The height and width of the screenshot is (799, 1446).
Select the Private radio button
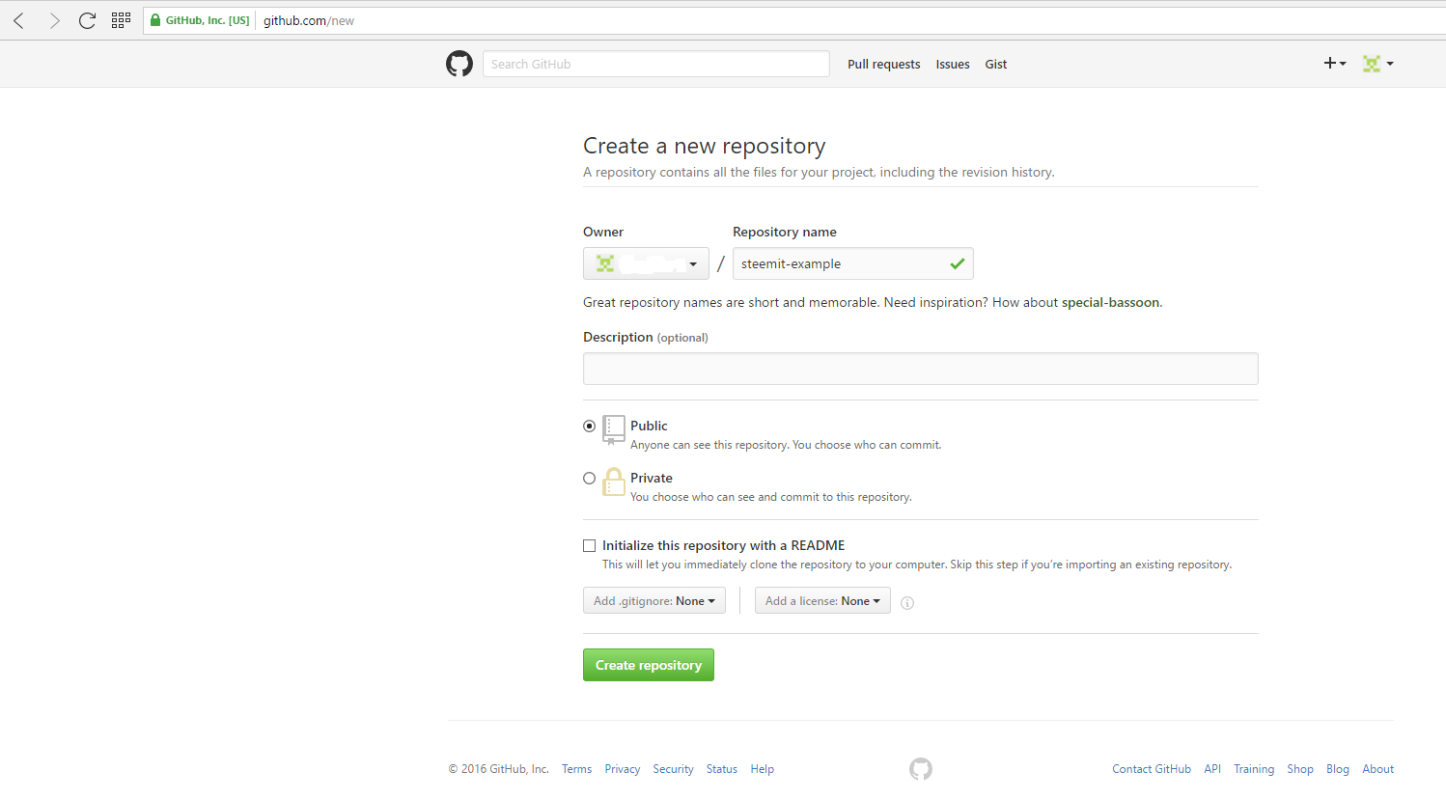[x=589, y=478]
